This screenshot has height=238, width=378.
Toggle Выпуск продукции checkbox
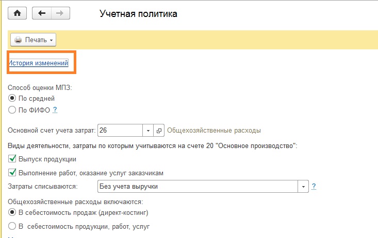[x=12, y=159]
